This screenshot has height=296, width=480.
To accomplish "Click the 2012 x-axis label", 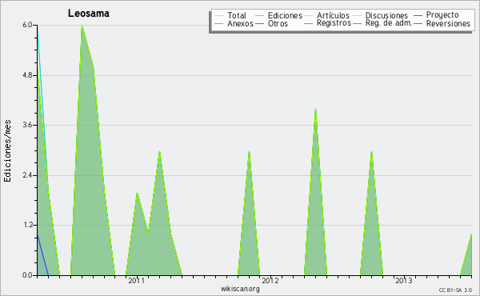I will [270, 280].
